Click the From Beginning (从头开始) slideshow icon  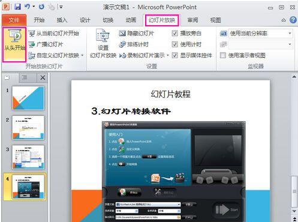coord(14,44)
